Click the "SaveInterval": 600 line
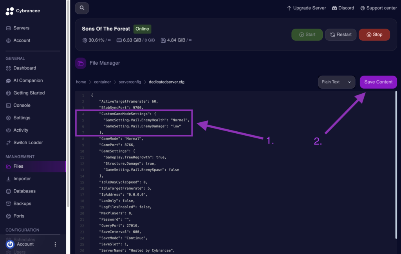 120,232
